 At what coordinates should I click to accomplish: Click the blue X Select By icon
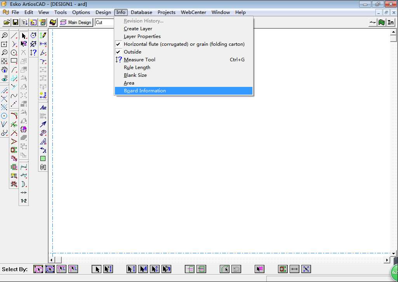coord(306,269)
